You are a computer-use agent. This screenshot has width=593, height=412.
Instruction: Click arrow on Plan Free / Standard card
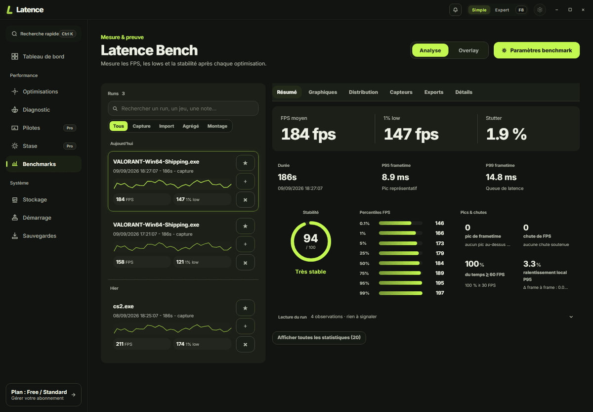coord(73,395)
